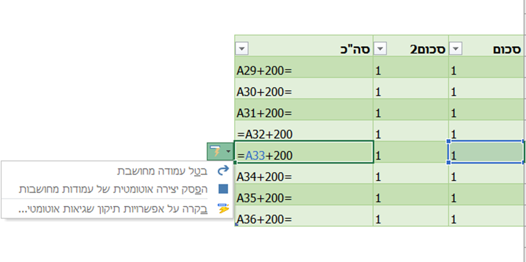The height and width of the screenshot is (262, 526).
Task: Select the cell containing =A36+200
Action: (303, 218)
